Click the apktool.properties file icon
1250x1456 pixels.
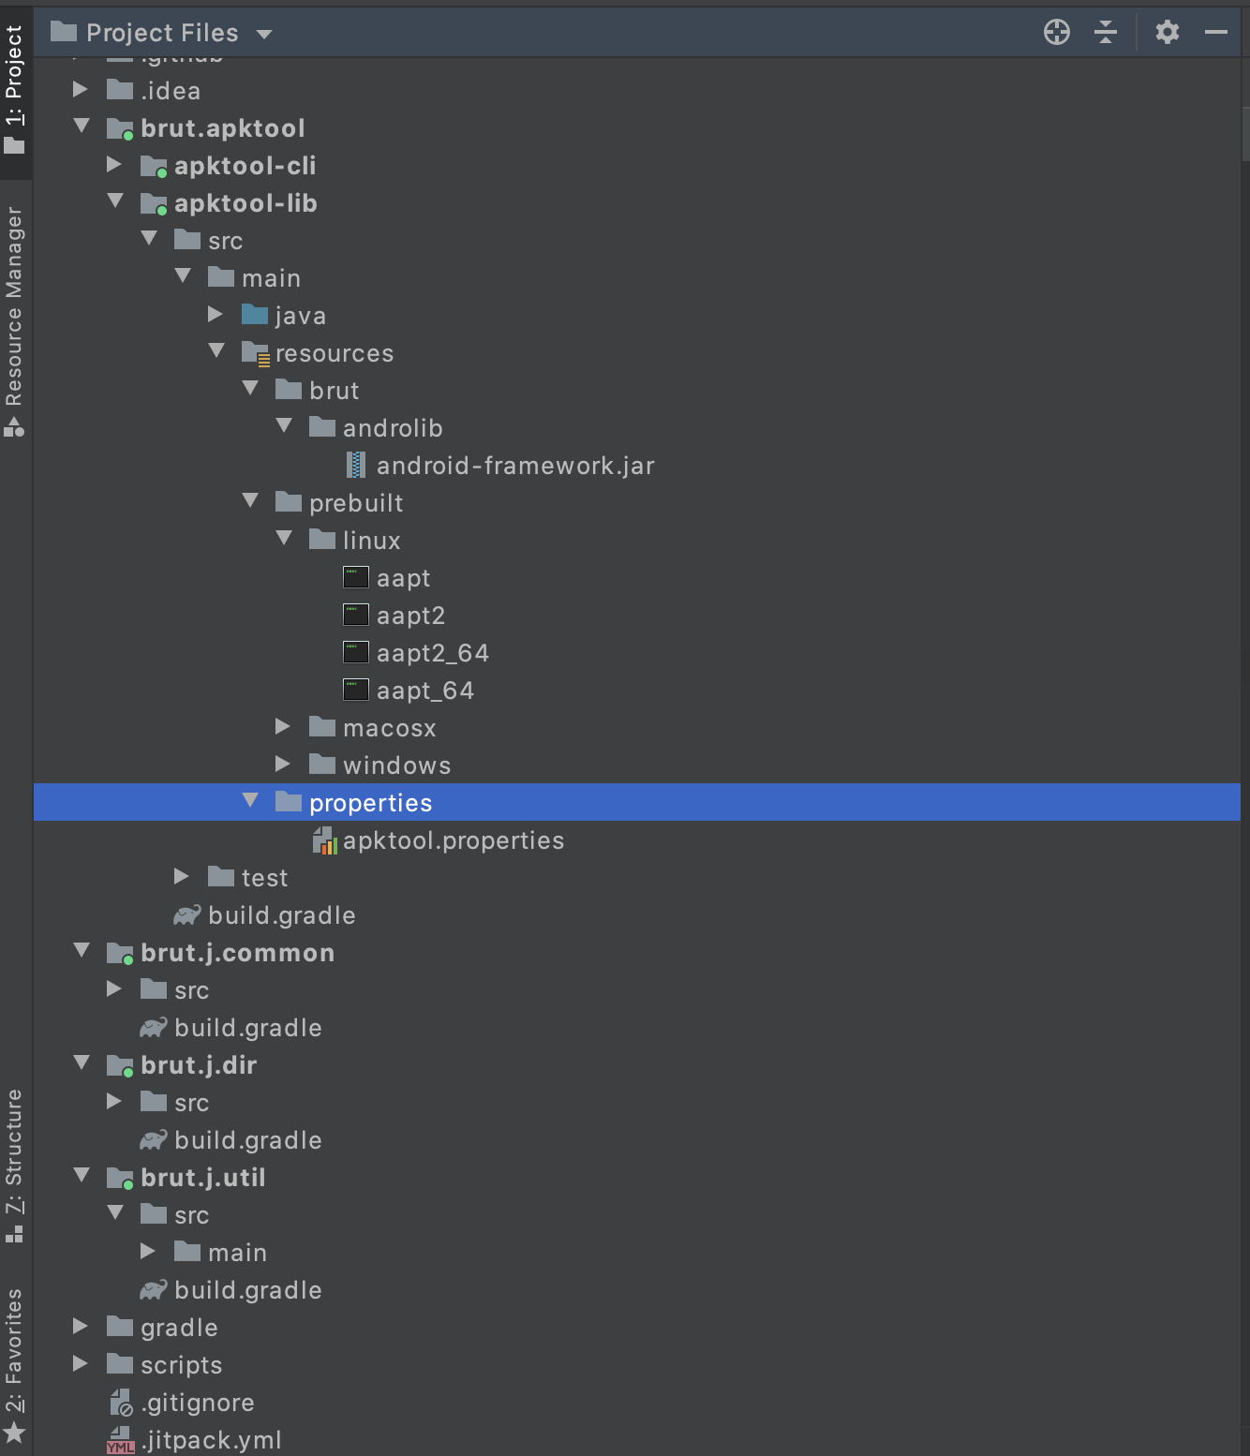(x=323, y=840)
